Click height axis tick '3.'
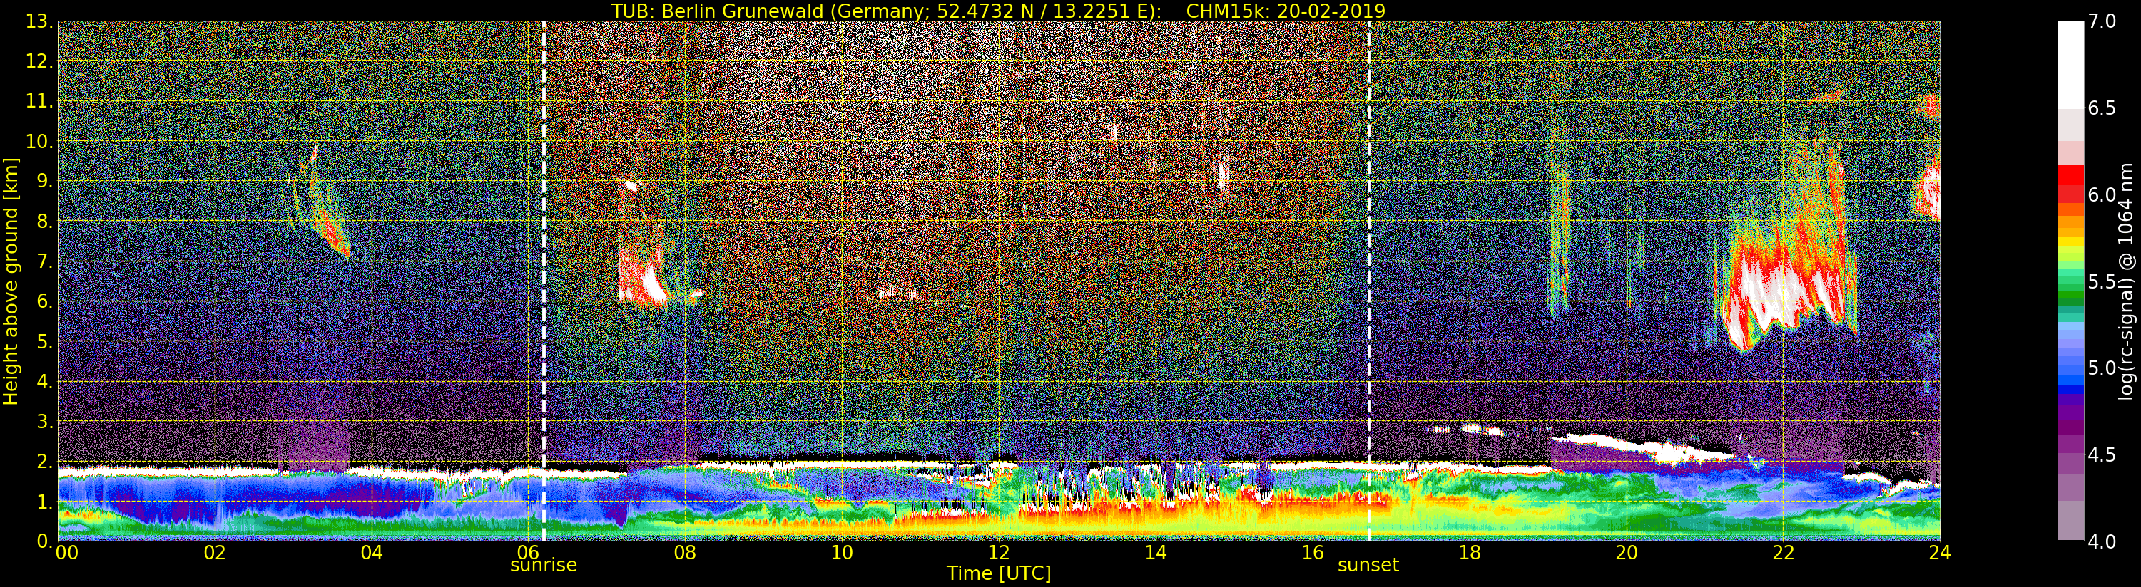This screenshot has height=587, width=2141. 44,422
